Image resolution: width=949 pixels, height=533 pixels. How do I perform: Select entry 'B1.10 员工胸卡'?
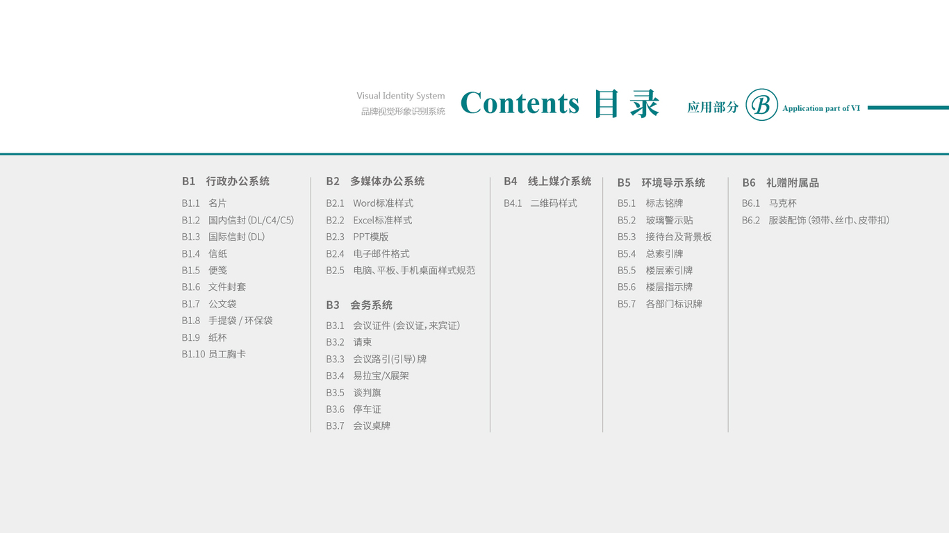click(x=214, y=355)
